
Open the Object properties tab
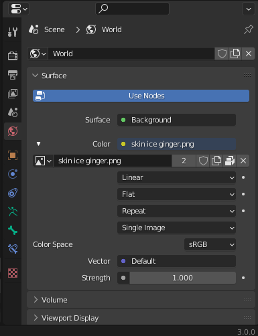(x=13, y=155)
